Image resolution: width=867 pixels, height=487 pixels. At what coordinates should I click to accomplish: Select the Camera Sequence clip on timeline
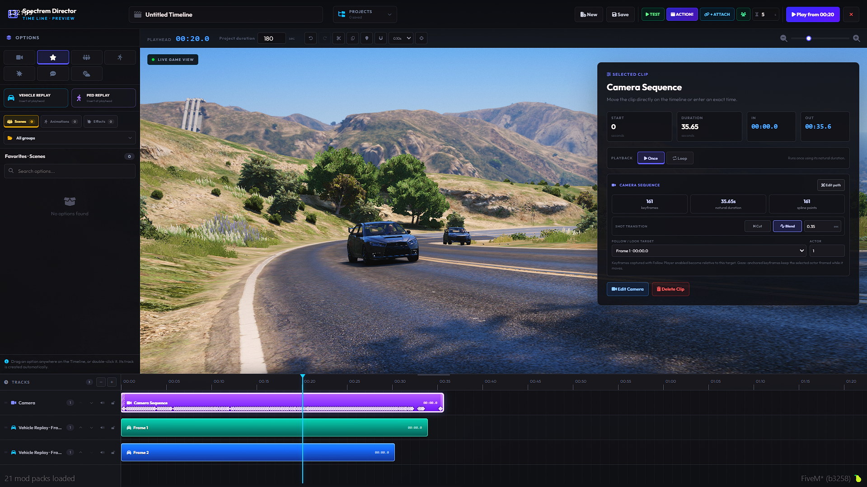282,403
